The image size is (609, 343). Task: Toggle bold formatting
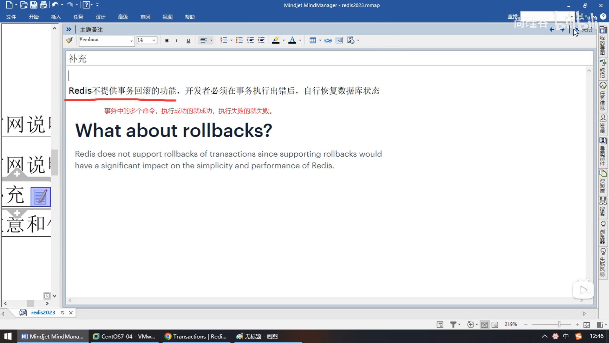(x=167, y=40)
